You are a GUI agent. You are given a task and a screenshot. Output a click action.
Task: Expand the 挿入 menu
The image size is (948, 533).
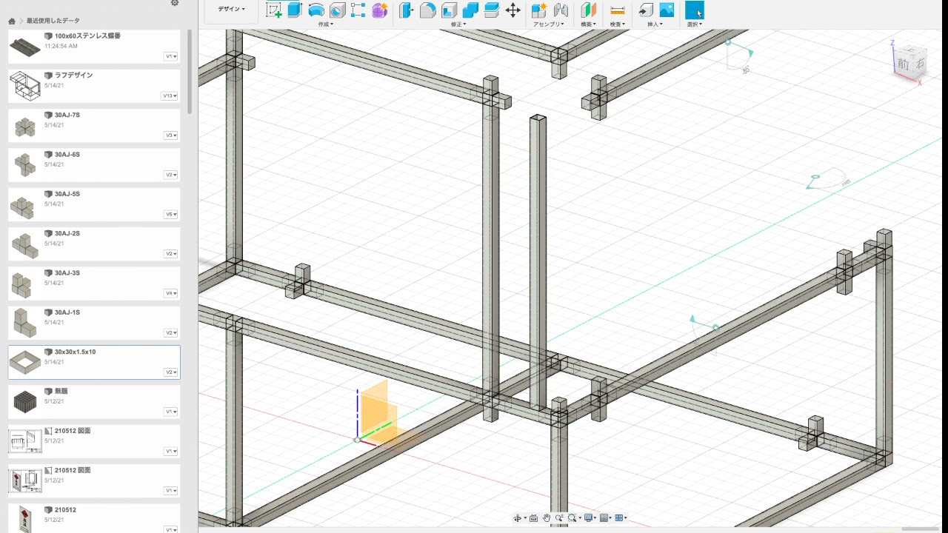(x=655, y=24)
